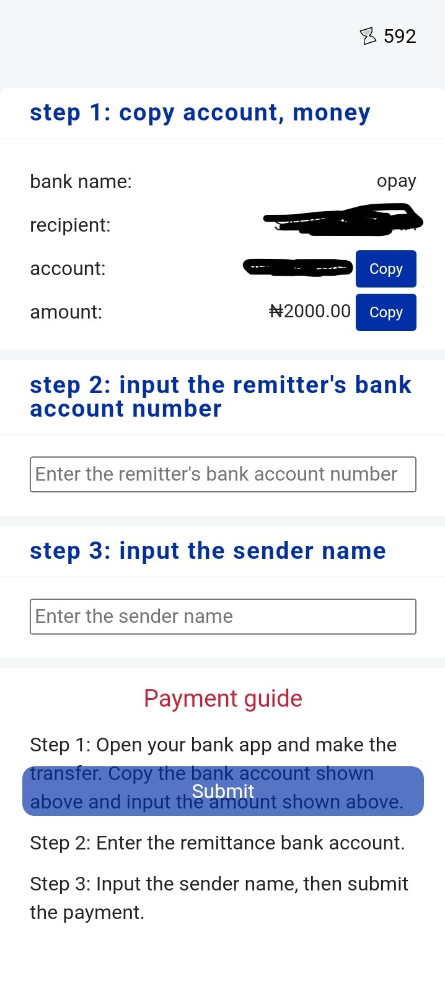
Task: Tap the "step 3: input the sender name" heading
Action: point(208,551)
